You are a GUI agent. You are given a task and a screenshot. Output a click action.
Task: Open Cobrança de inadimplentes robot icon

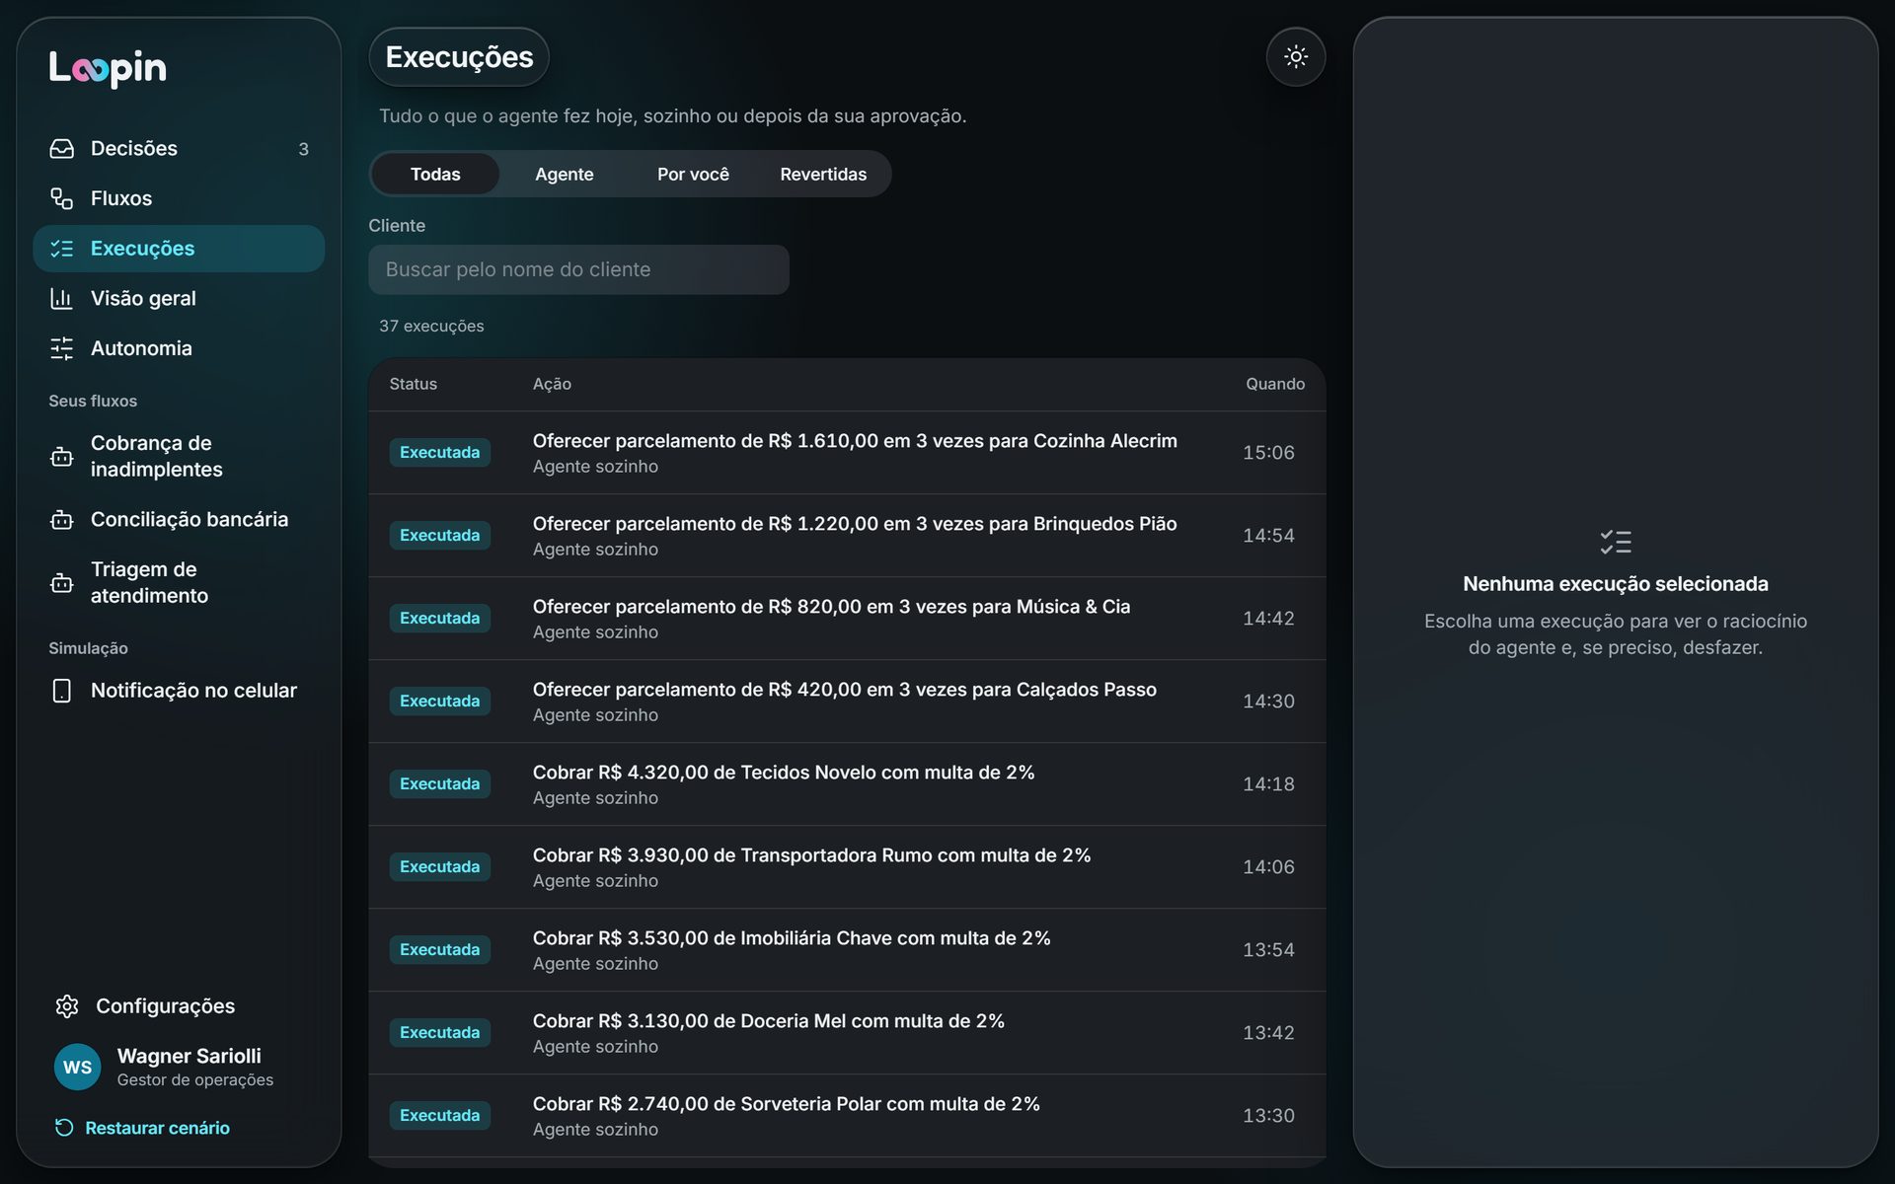61,457
